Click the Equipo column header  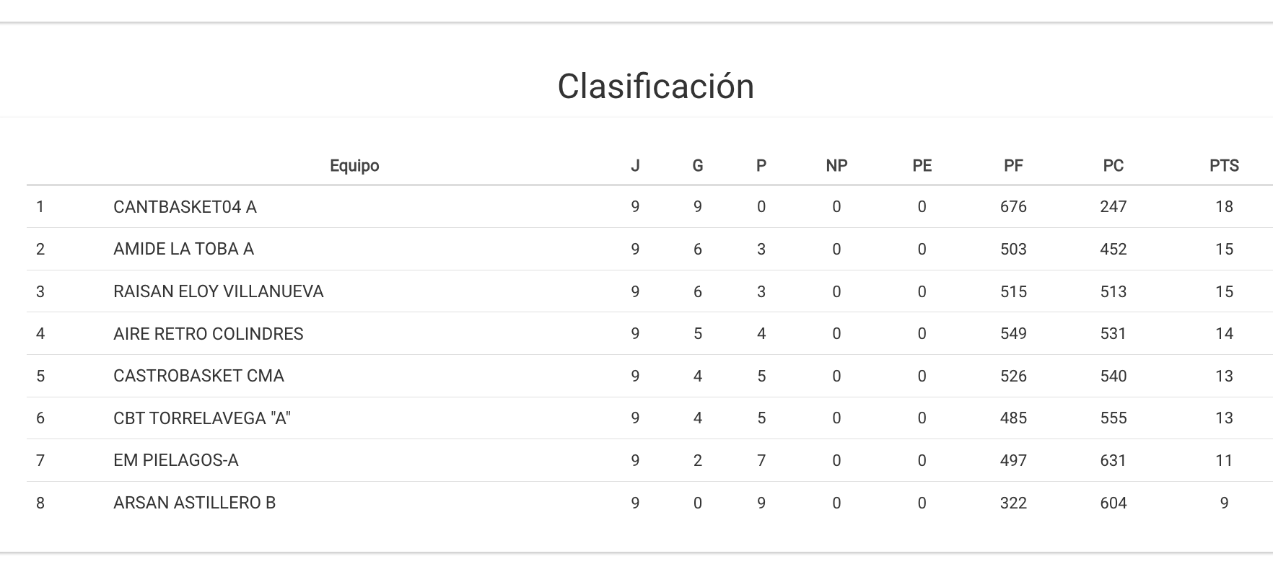pyautogui.click(x=354, y=166)
